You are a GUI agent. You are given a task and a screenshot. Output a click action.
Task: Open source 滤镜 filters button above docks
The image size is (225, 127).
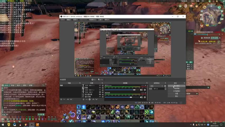click(101, 80)
